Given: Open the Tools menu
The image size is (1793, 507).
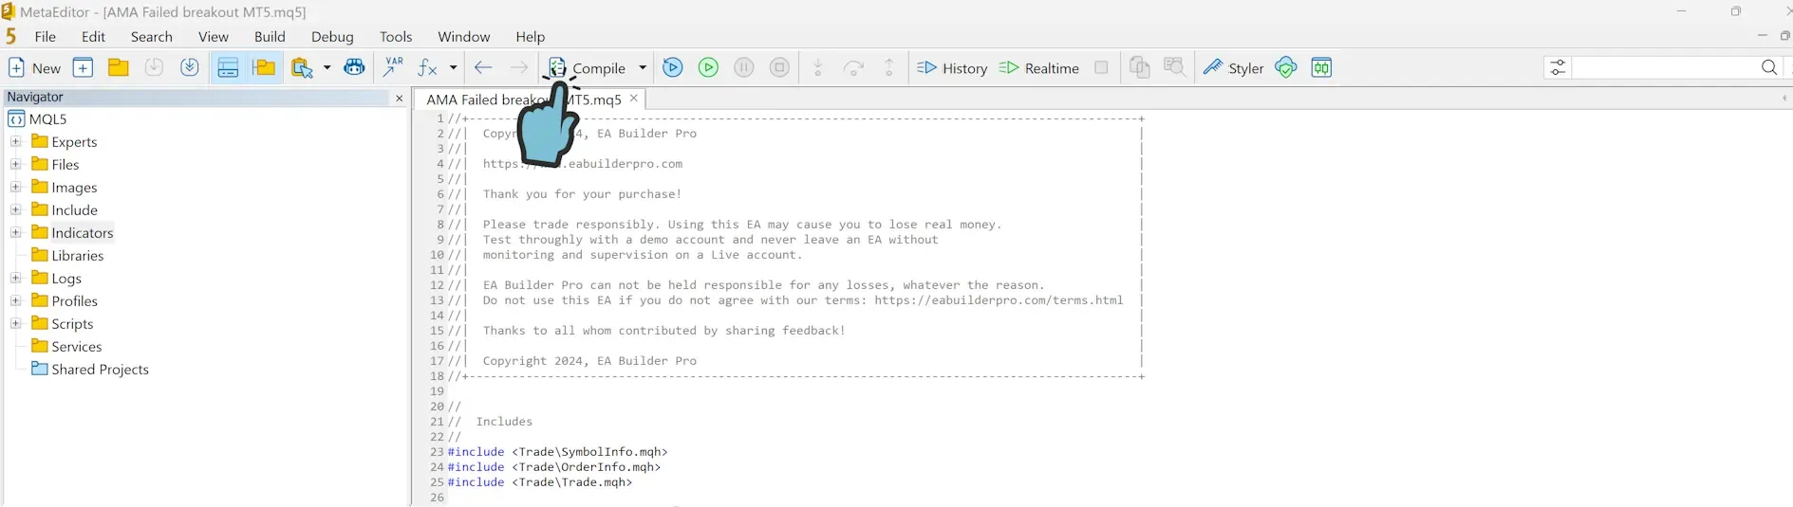Looking at the screenshot, I should click(396, 37).
